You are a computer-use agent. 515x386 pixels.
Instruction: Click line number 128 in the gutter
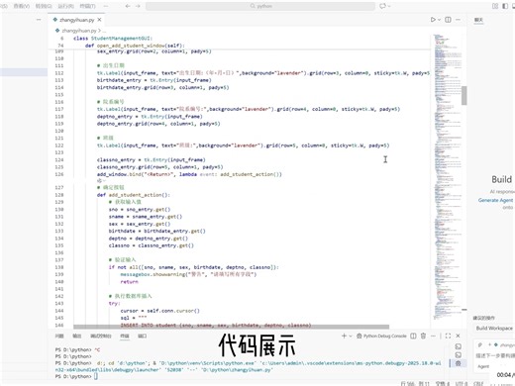(x=59, y=195)
